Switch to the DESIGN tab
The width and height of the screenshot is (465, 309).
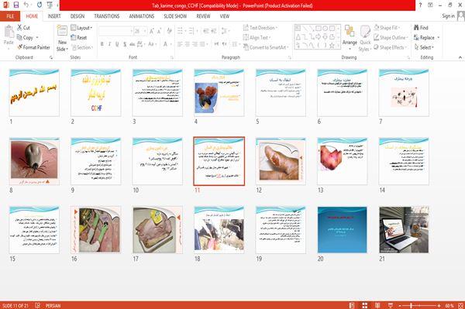coord(77,16)
